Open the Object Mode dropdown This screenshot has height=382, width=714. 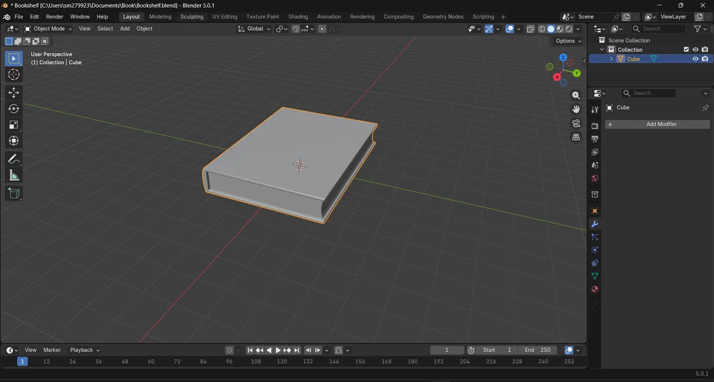[x=48, y=29]
